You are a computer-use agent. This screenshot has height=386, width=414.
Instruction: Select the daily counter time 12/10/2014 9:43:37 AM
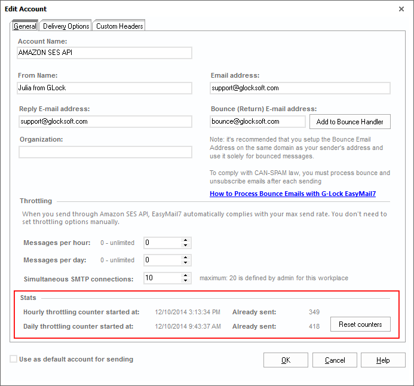tap(188, 327)
